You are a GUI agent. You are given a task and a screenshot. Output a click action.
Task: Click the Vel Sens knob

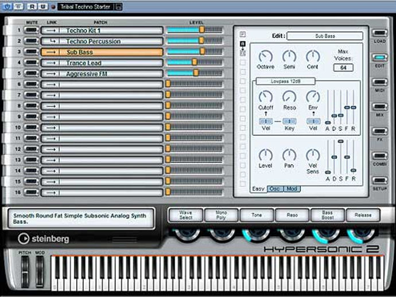coord(313,155)
